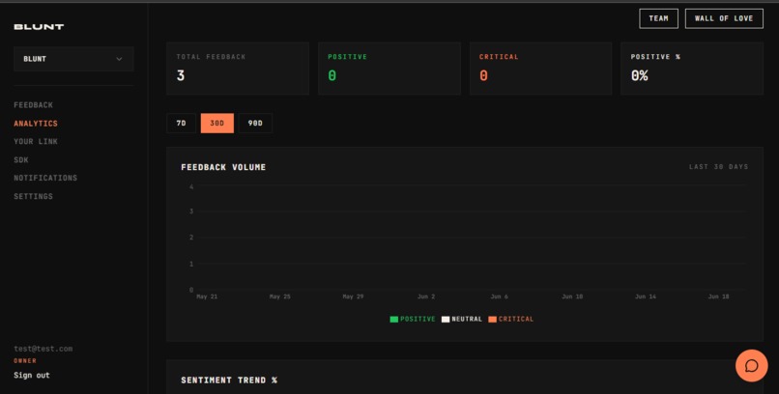Viewport: 779px width, 394px height.
Task: Click the Jun 18 axis label
Action: tap(718, 296)
